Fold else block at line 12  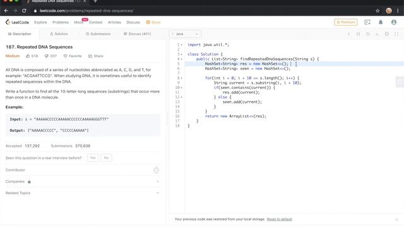coord(181,97)
